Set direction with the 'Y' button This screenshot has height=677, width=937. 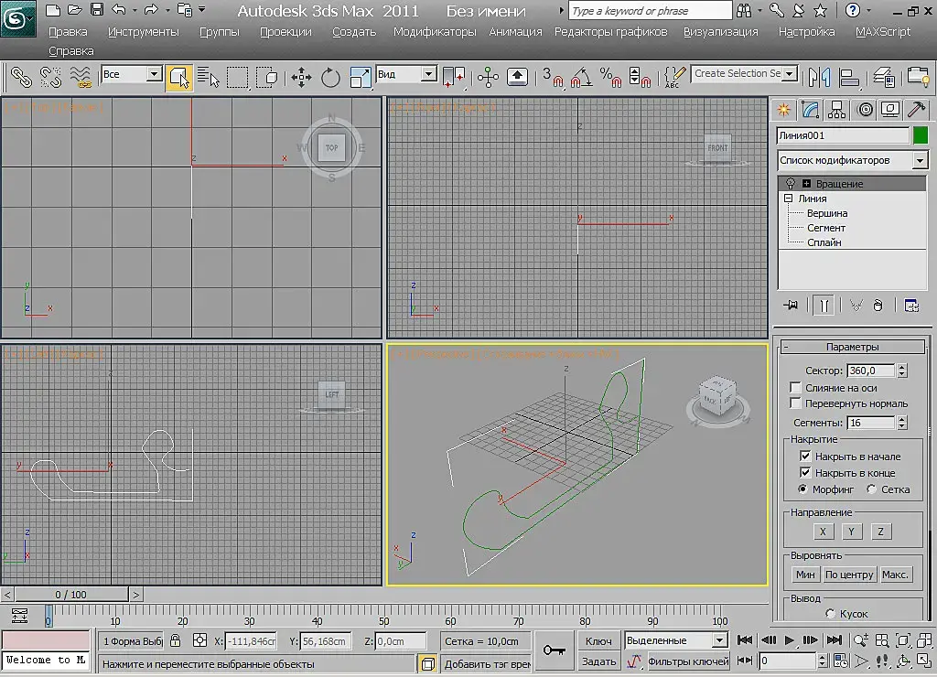[x=851, y=532]
